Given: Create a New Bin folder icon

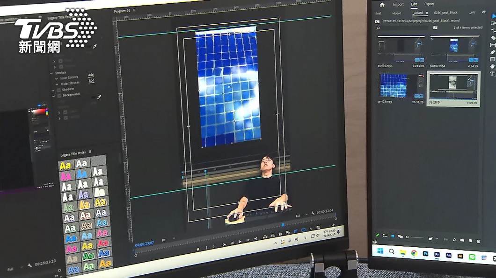Looking at the screenshot, I should pos(462,240).
